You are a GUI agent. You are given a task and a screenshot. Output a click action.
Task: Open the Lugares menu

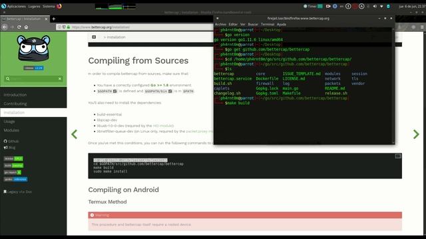point(34,6)
